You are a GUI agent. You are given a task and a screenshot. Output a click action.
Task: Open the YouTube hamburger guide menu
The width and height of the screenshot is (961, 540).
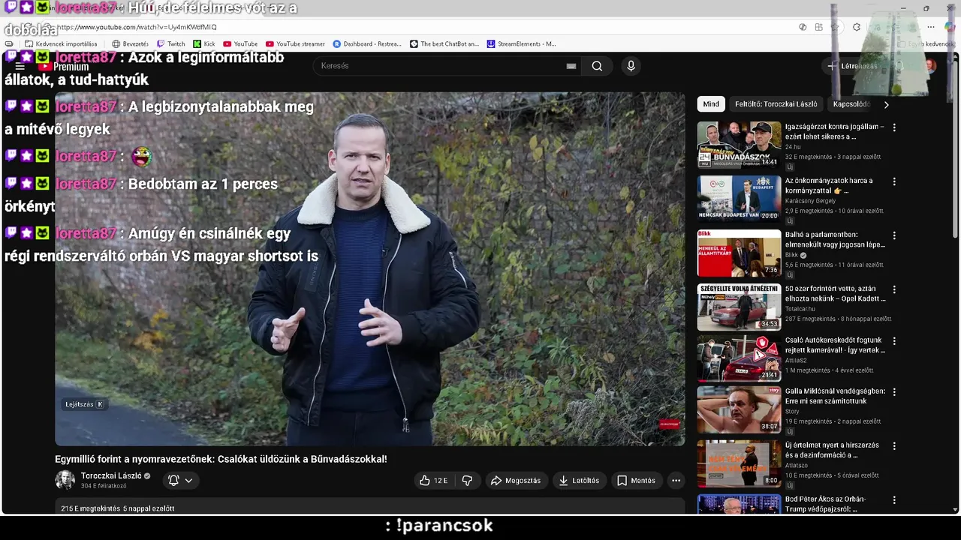pos(20,67)
